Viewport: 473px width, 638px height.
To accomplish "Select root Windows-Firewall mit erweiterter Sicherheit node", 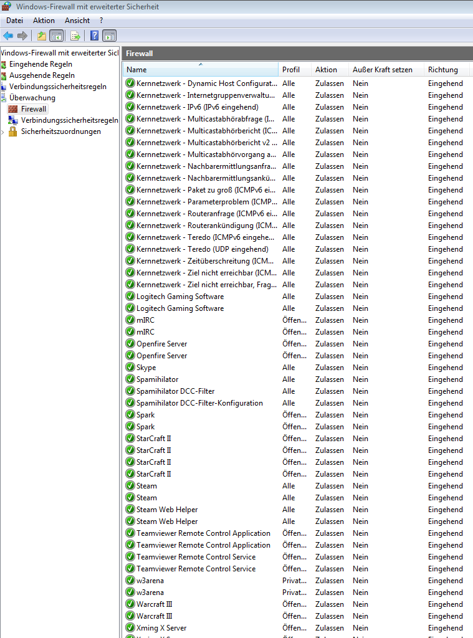I will pos(60,53).
